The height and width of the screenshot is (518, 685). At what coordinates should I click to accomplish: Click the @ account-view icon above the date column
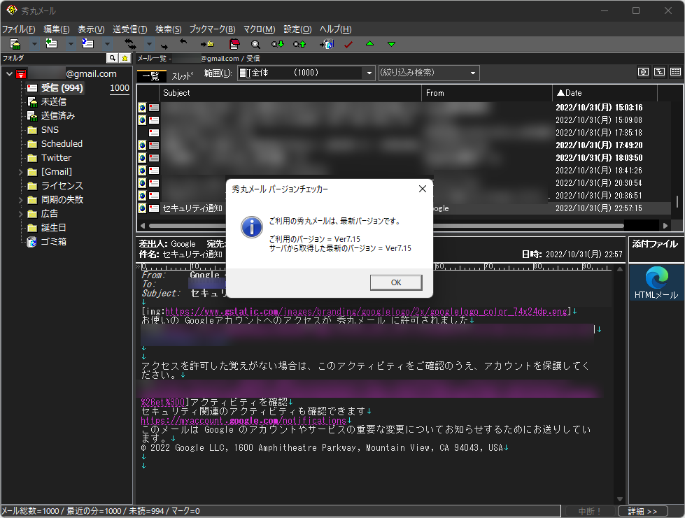[644, 72]
